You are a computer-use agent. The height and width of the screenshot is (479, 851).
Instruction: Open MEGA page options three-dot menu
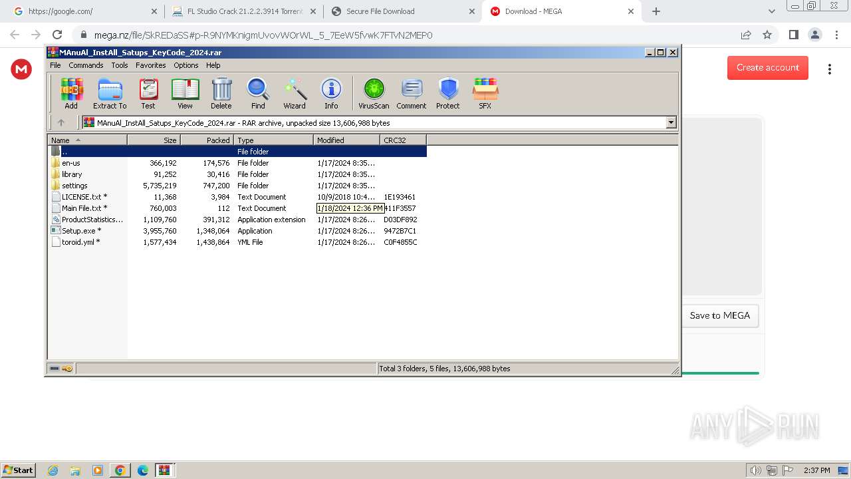[830, 69]
